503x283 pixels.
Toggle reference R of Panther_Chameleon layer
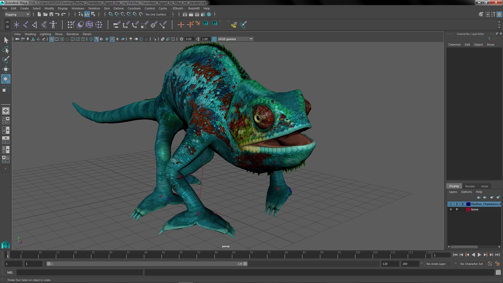[463, 204]
